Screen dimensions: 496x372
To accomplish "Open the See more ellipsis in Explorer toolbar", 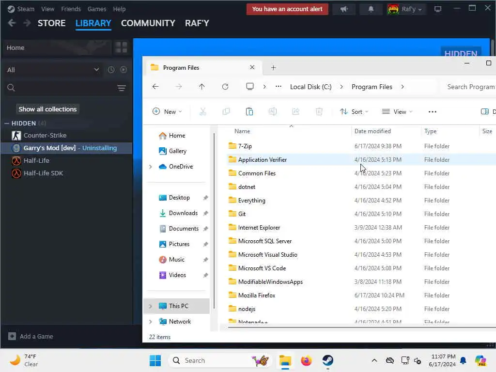I will [x=433, y=112].
